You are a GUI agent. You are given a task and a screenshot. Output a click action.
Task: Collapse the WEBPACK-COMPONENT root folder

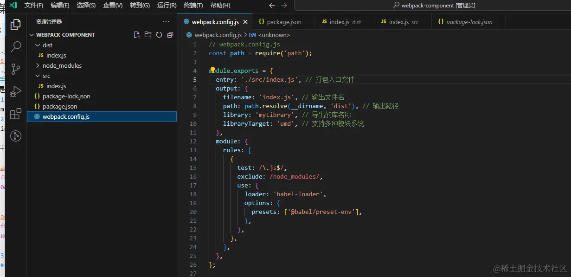click(x=32, y=35)
